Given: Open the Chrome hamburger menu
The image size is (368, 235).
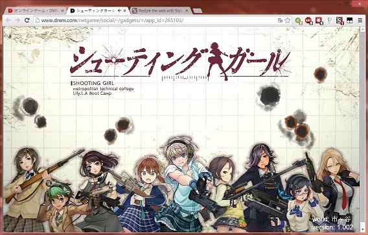Looking at the screenshot, I should [x=360, y=21].
